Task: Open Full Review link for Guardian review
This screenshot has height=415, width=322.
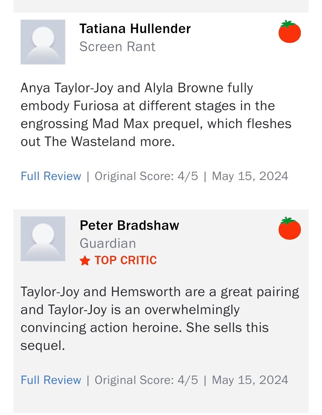Action: coord(51,380)
